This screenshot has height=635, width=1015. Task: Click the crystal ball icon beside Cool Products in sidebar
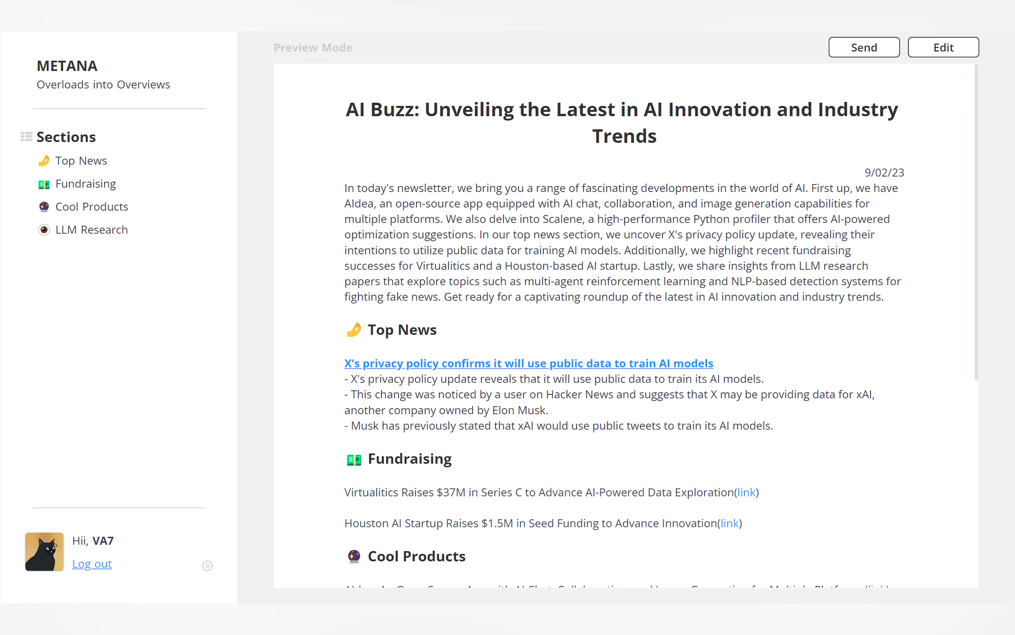[44, 207]
